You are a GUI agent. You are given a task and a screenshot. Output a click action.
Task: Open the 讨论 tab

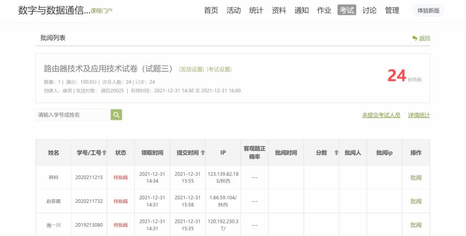(x=369, y=10)
